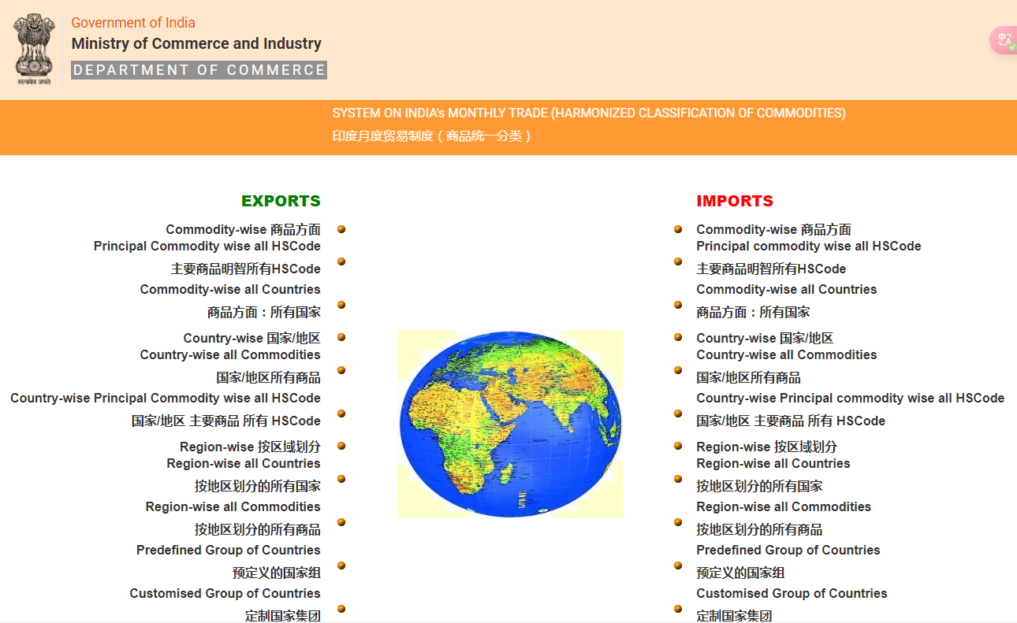The image size is (1017, 623).
Task: Click the bullet beside Imports Country-wise heading
Action: pos(678,337)
